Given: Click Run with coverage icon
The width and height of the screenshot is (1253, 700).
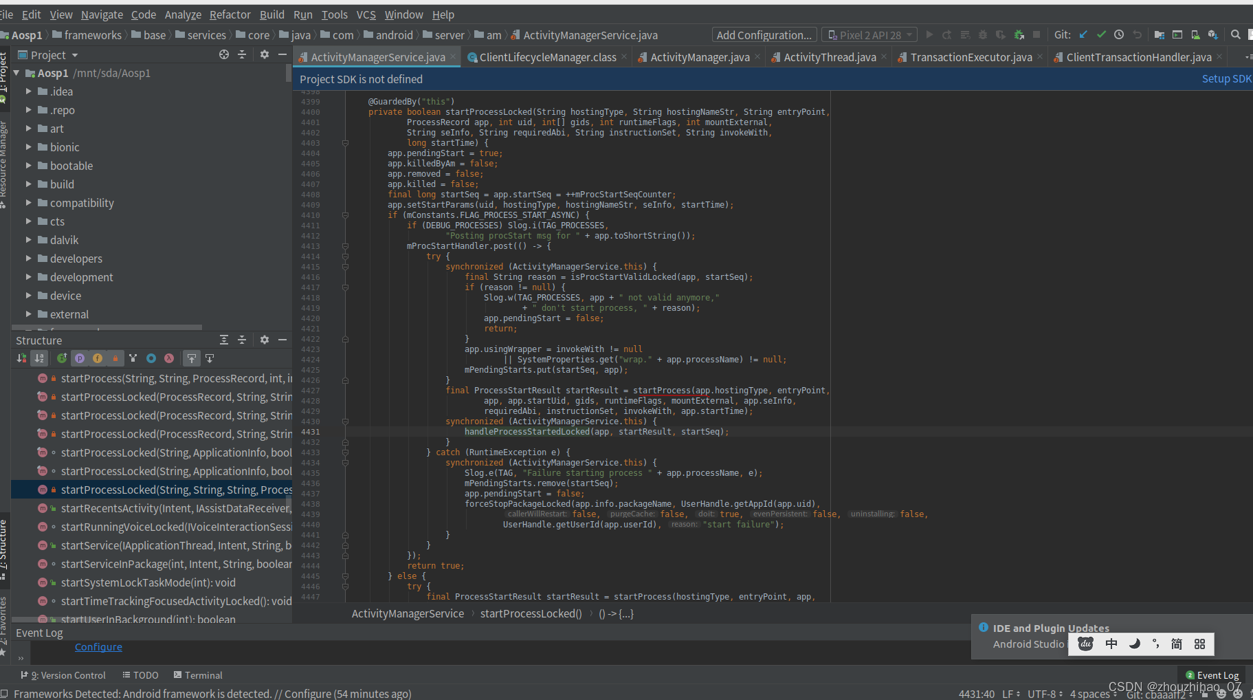Looking at the screenshot, I should click(1001, 34).
